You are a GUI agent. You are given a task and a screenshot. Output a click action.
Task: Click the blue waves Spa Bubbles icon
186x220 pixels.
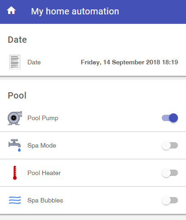click(15, 200)
